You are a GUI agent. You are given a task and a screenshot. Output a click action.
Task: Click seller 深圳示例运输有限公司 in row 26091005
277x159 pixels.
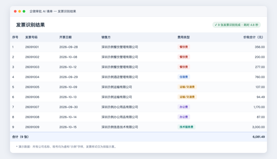point(117,87)
